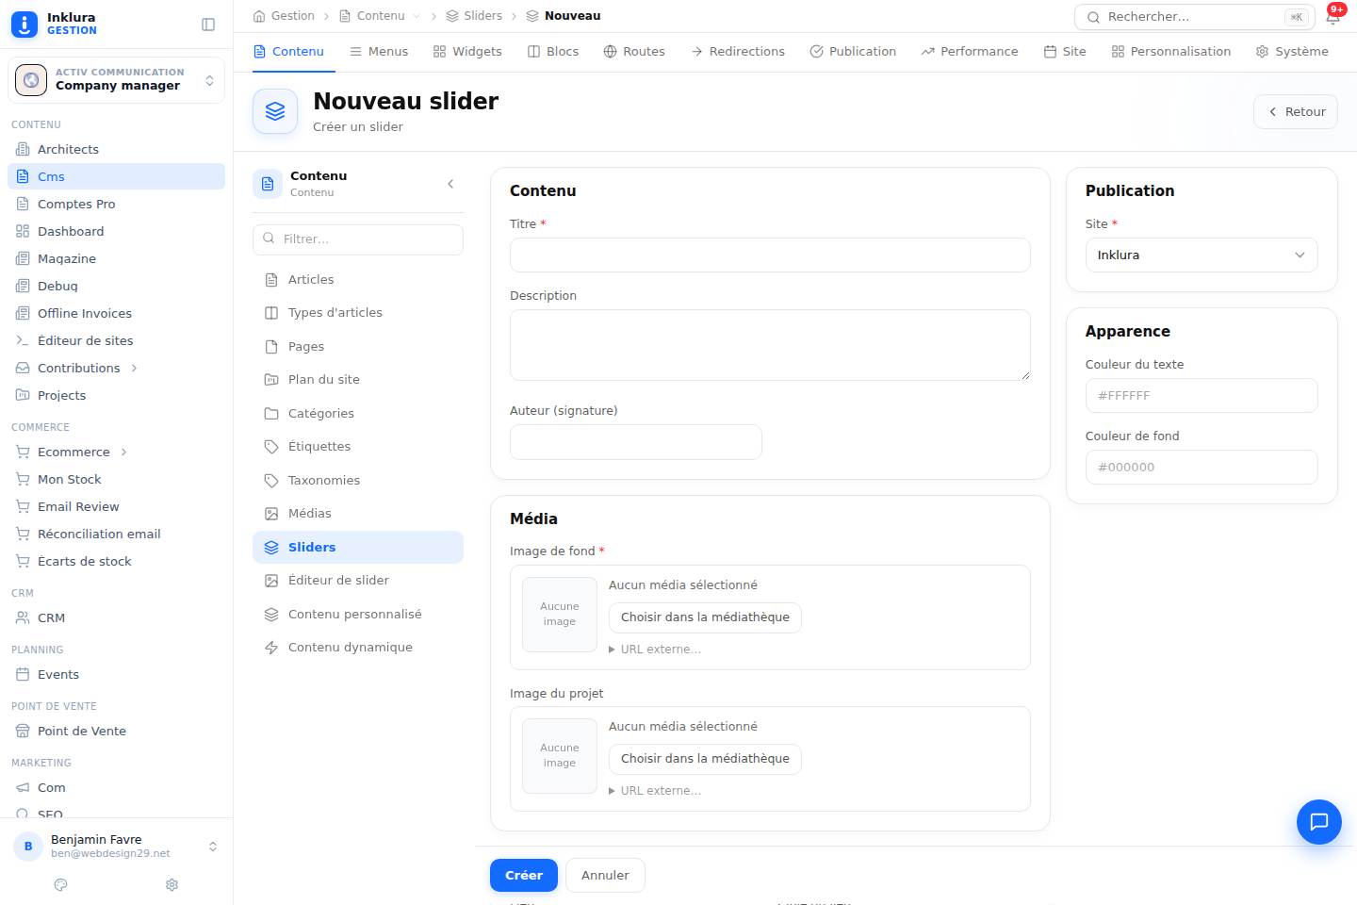Expand the Company manager switcher
Viewport: 1357px width, 905px height.
point(116,80)
